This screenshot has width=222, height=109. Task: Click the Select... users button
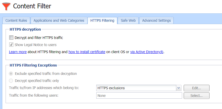coord(197,96)
